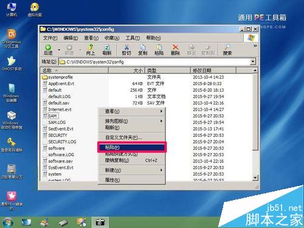Click the paintbrush icon on taskbar
This screenshot has width=304, height=228.
[44, 222]
